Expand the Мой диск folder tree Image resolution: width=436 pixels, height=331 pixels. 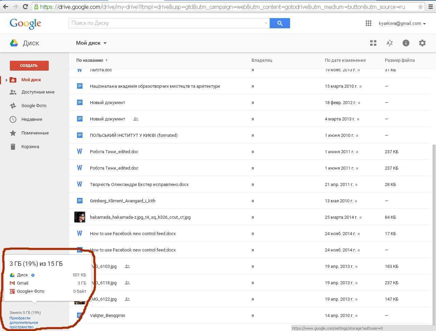pos(6,80)
